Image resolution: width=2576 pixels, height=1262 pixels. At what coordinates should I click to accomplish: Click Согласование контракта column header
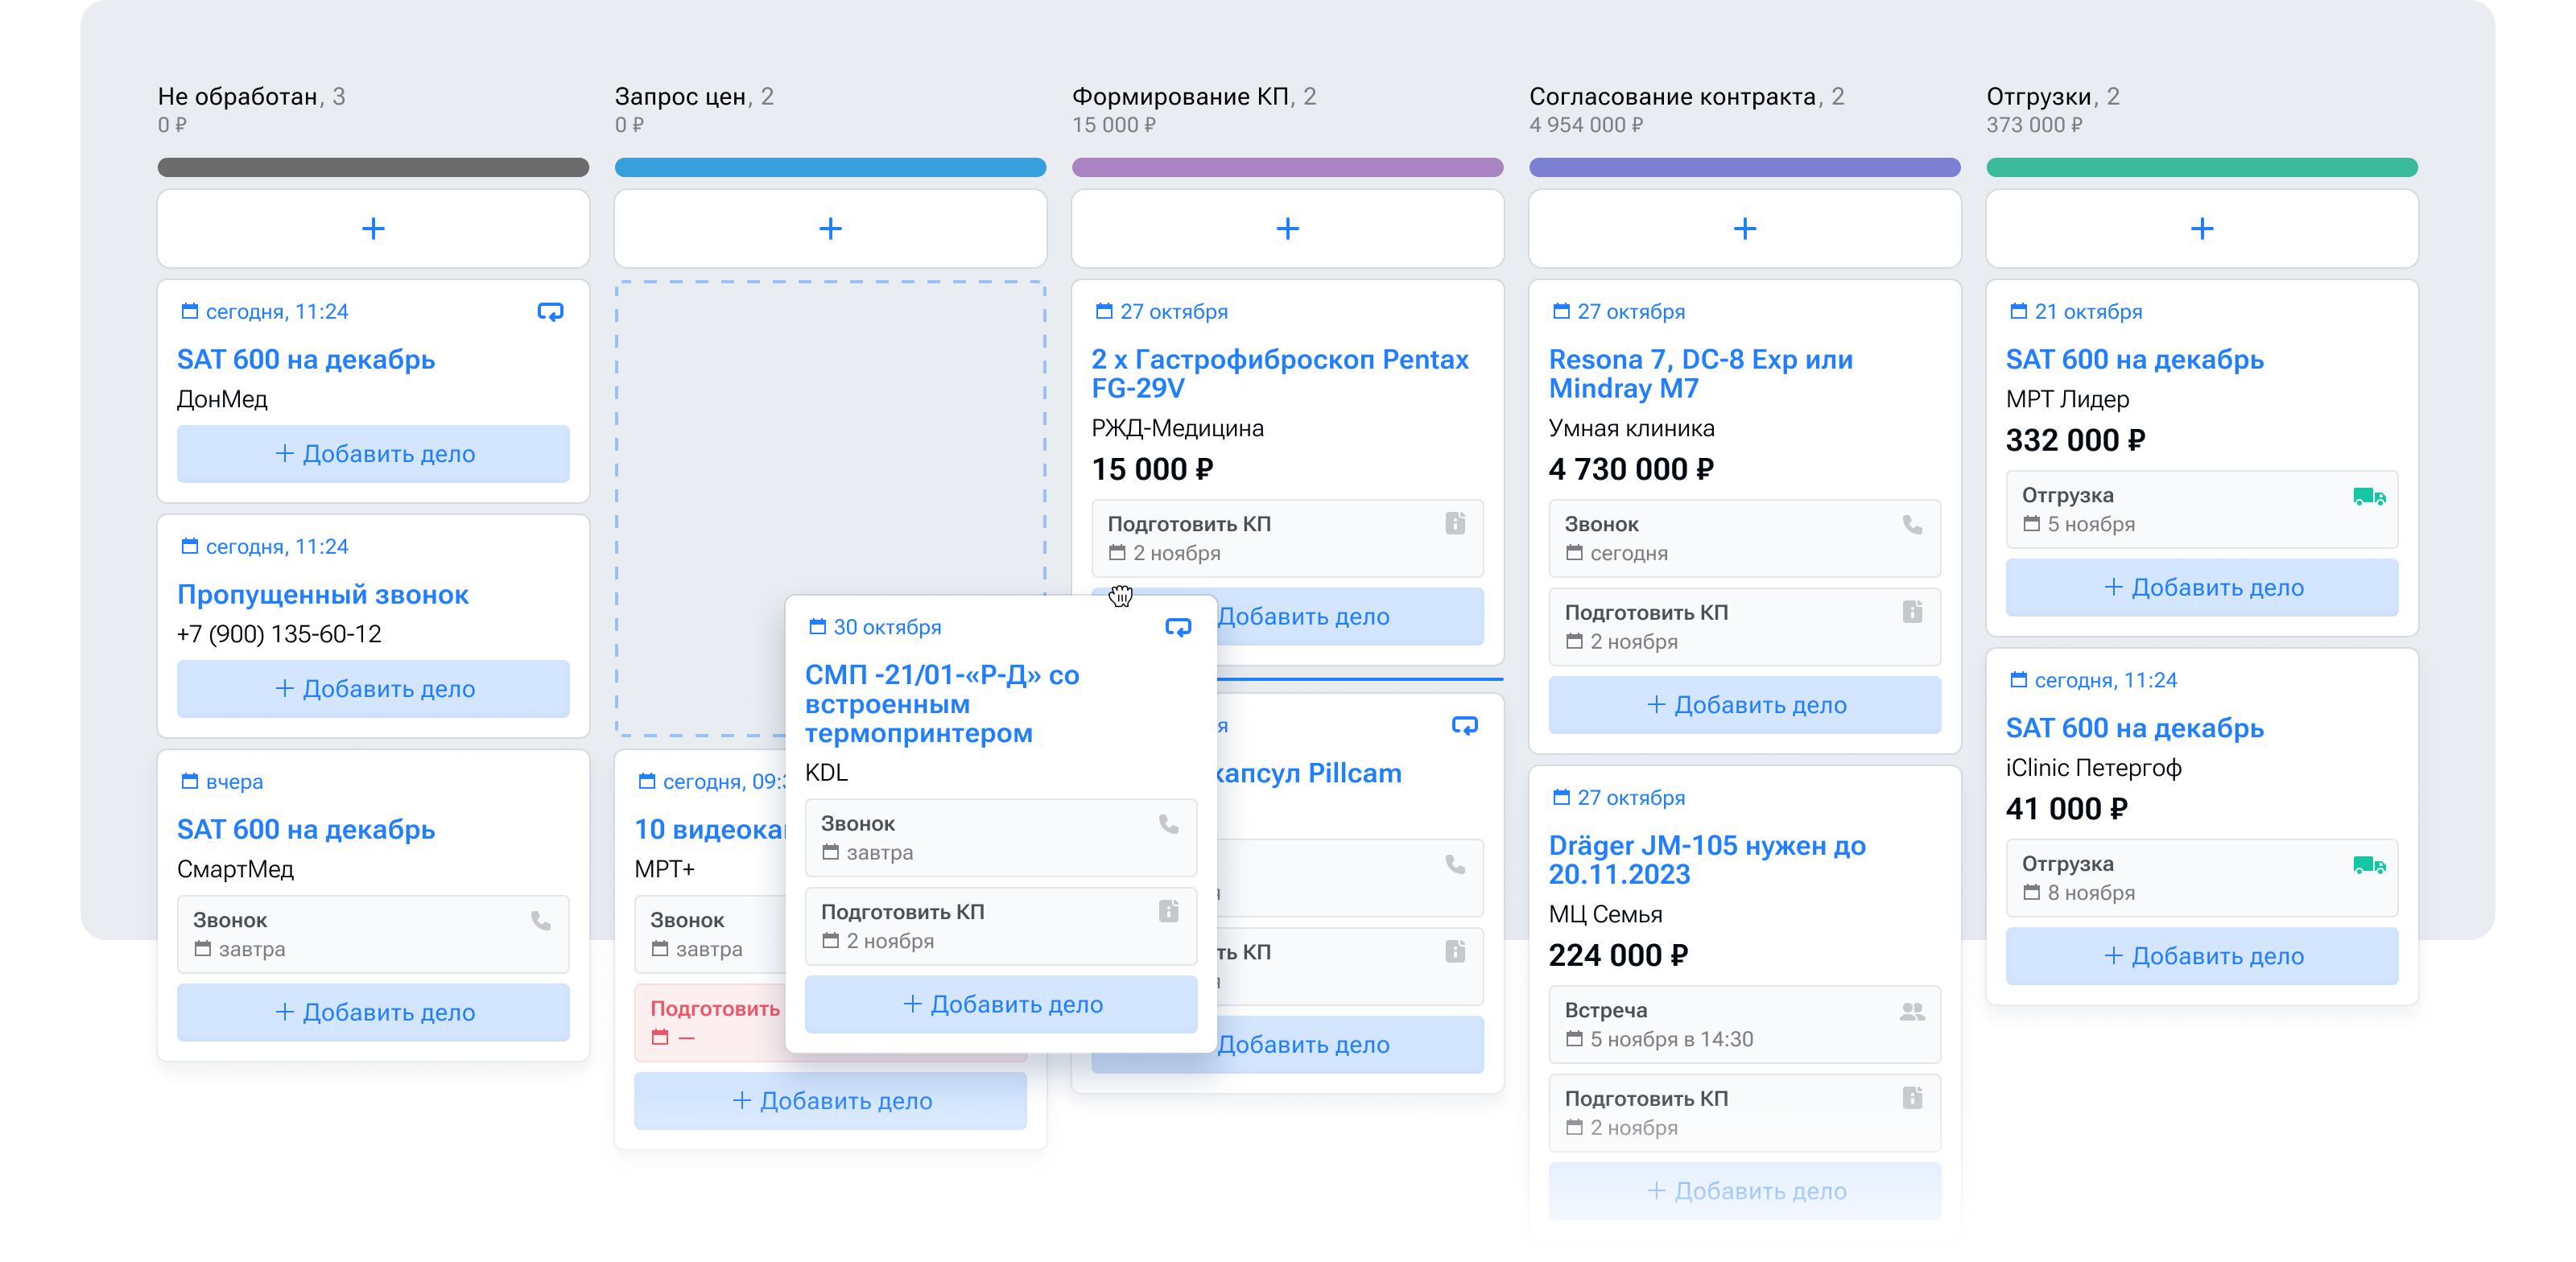pos(1671,97)
